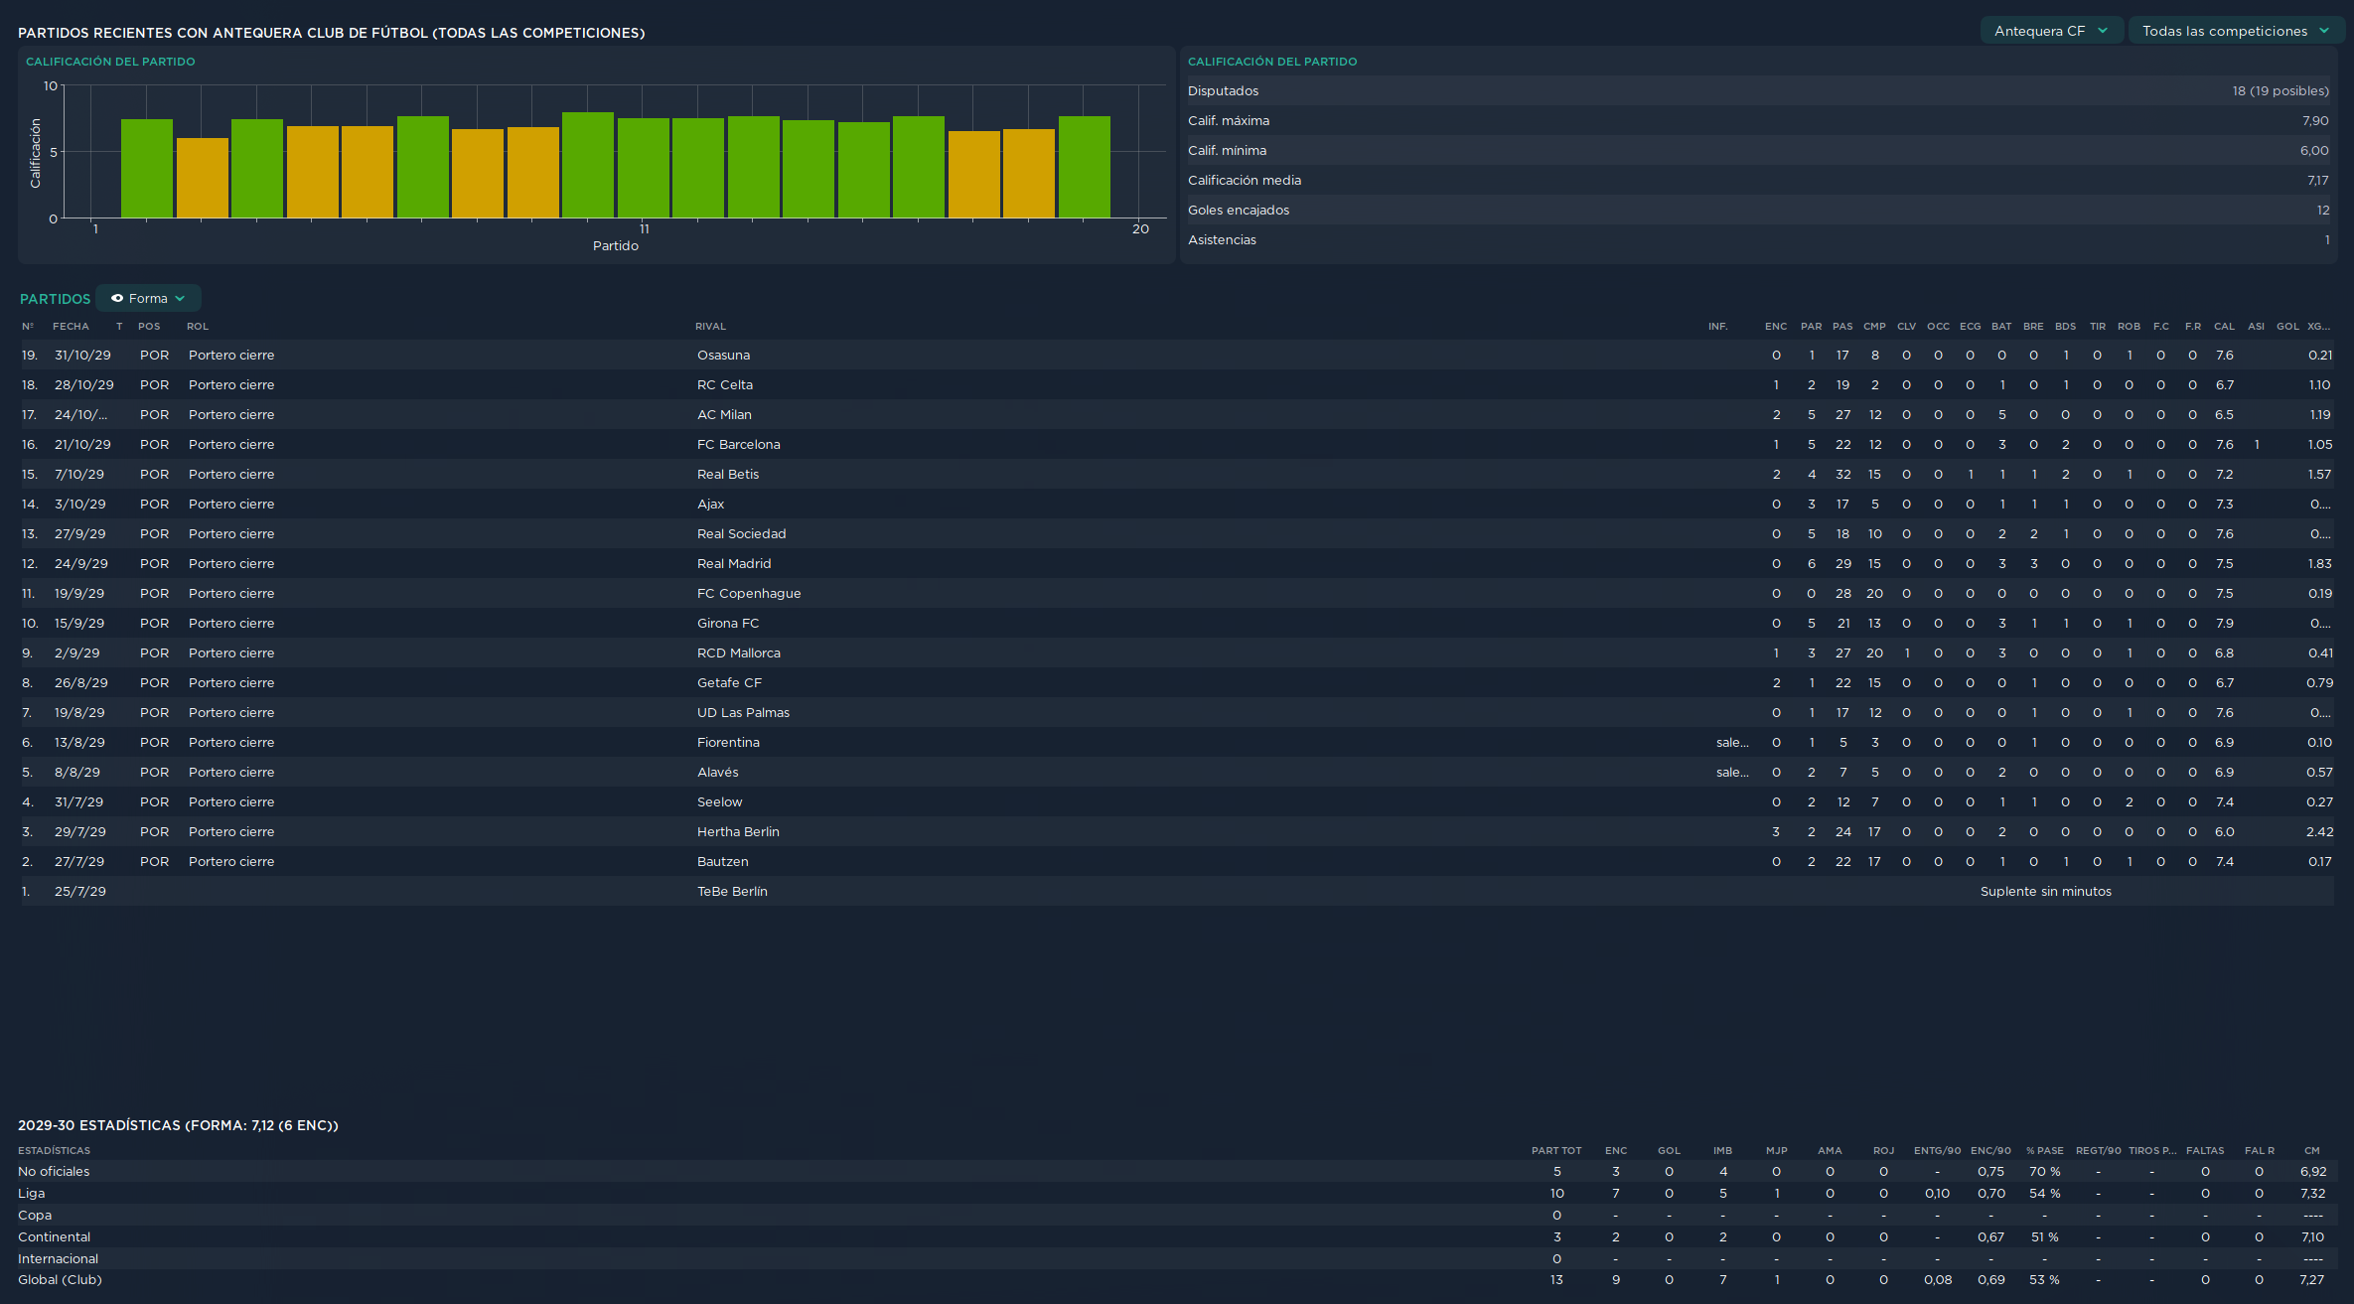
Task: Sort the matches by CAL column
Action: (2224, 327)
